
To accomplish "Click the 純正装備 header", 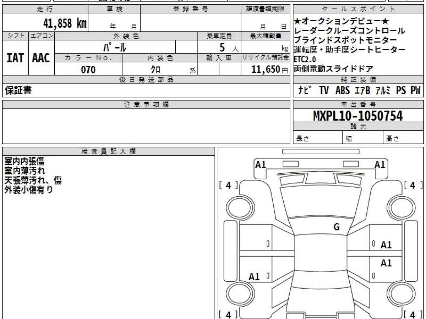I will (359, 80).
